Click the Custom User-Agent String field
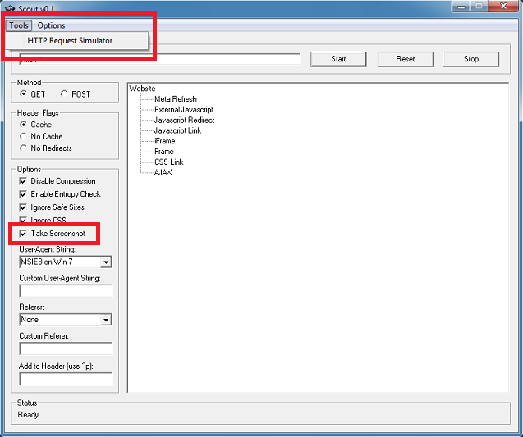The image size is (523, 437). [x=66, y=290]
